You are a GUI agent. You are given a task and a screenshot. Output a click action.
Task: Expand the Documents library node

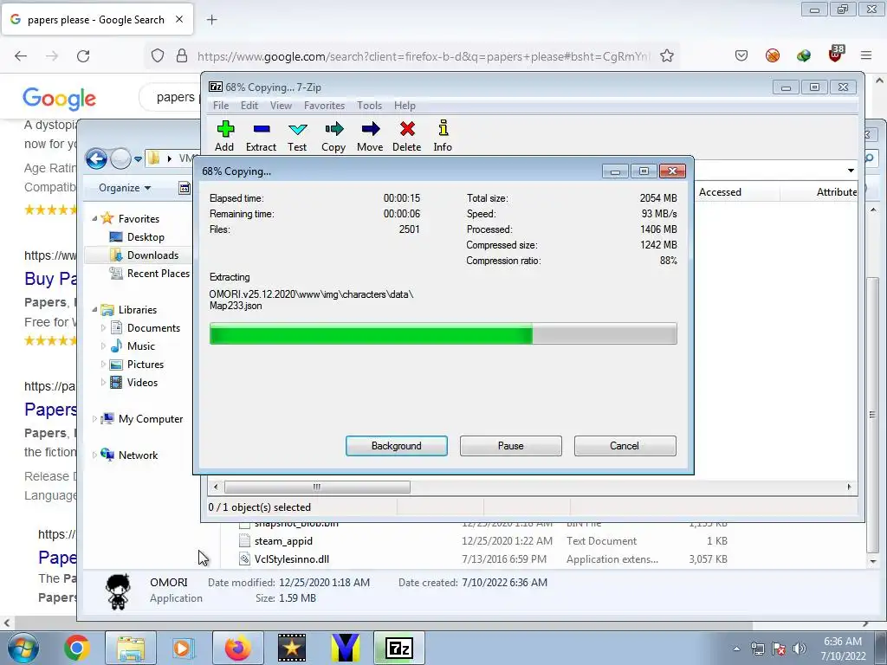click(x=103, y=328)
